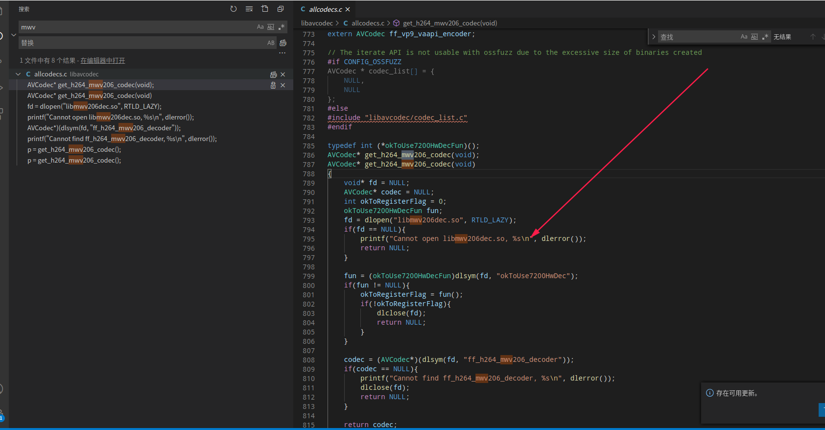Switch to the allcodecs.c editor tab

[x=325, y=9]
